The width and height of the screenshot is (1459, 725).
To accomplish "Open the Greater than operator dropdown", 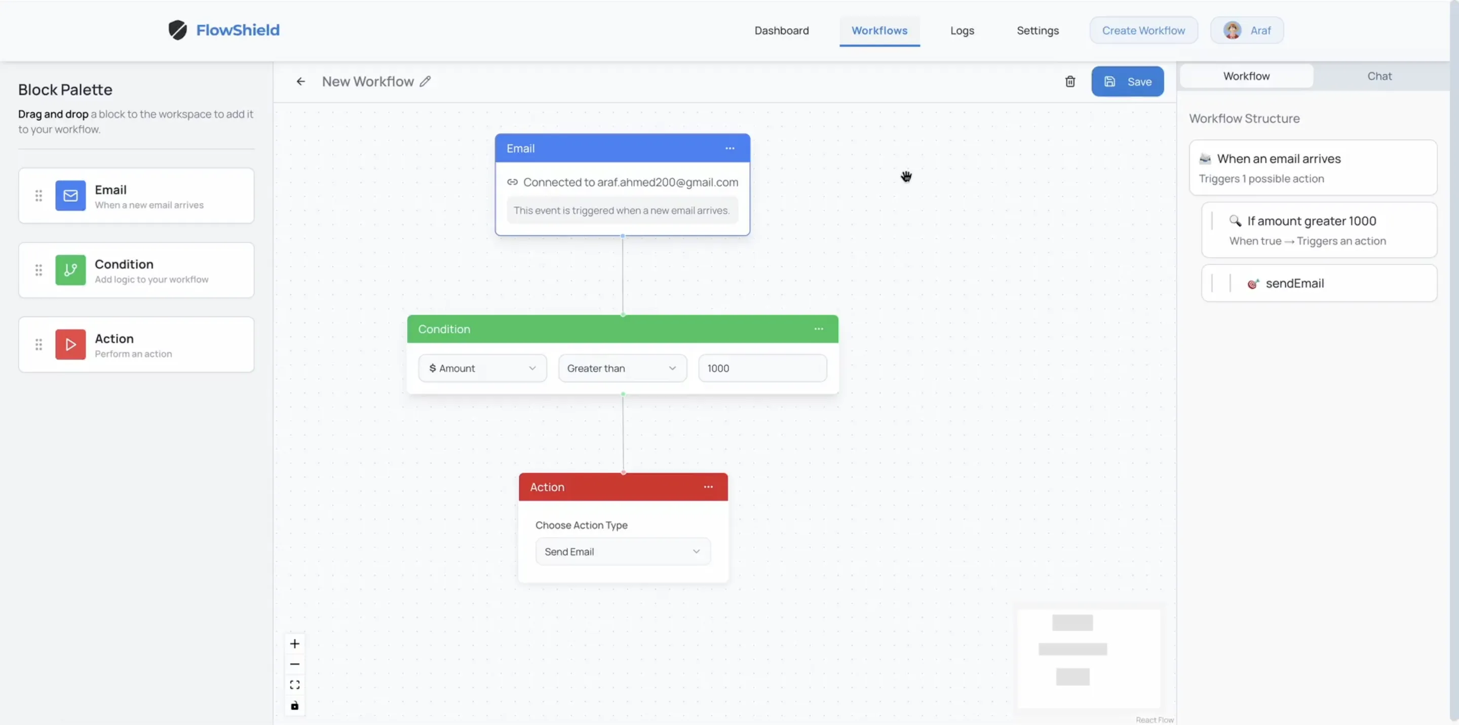I will coord(622,368).
